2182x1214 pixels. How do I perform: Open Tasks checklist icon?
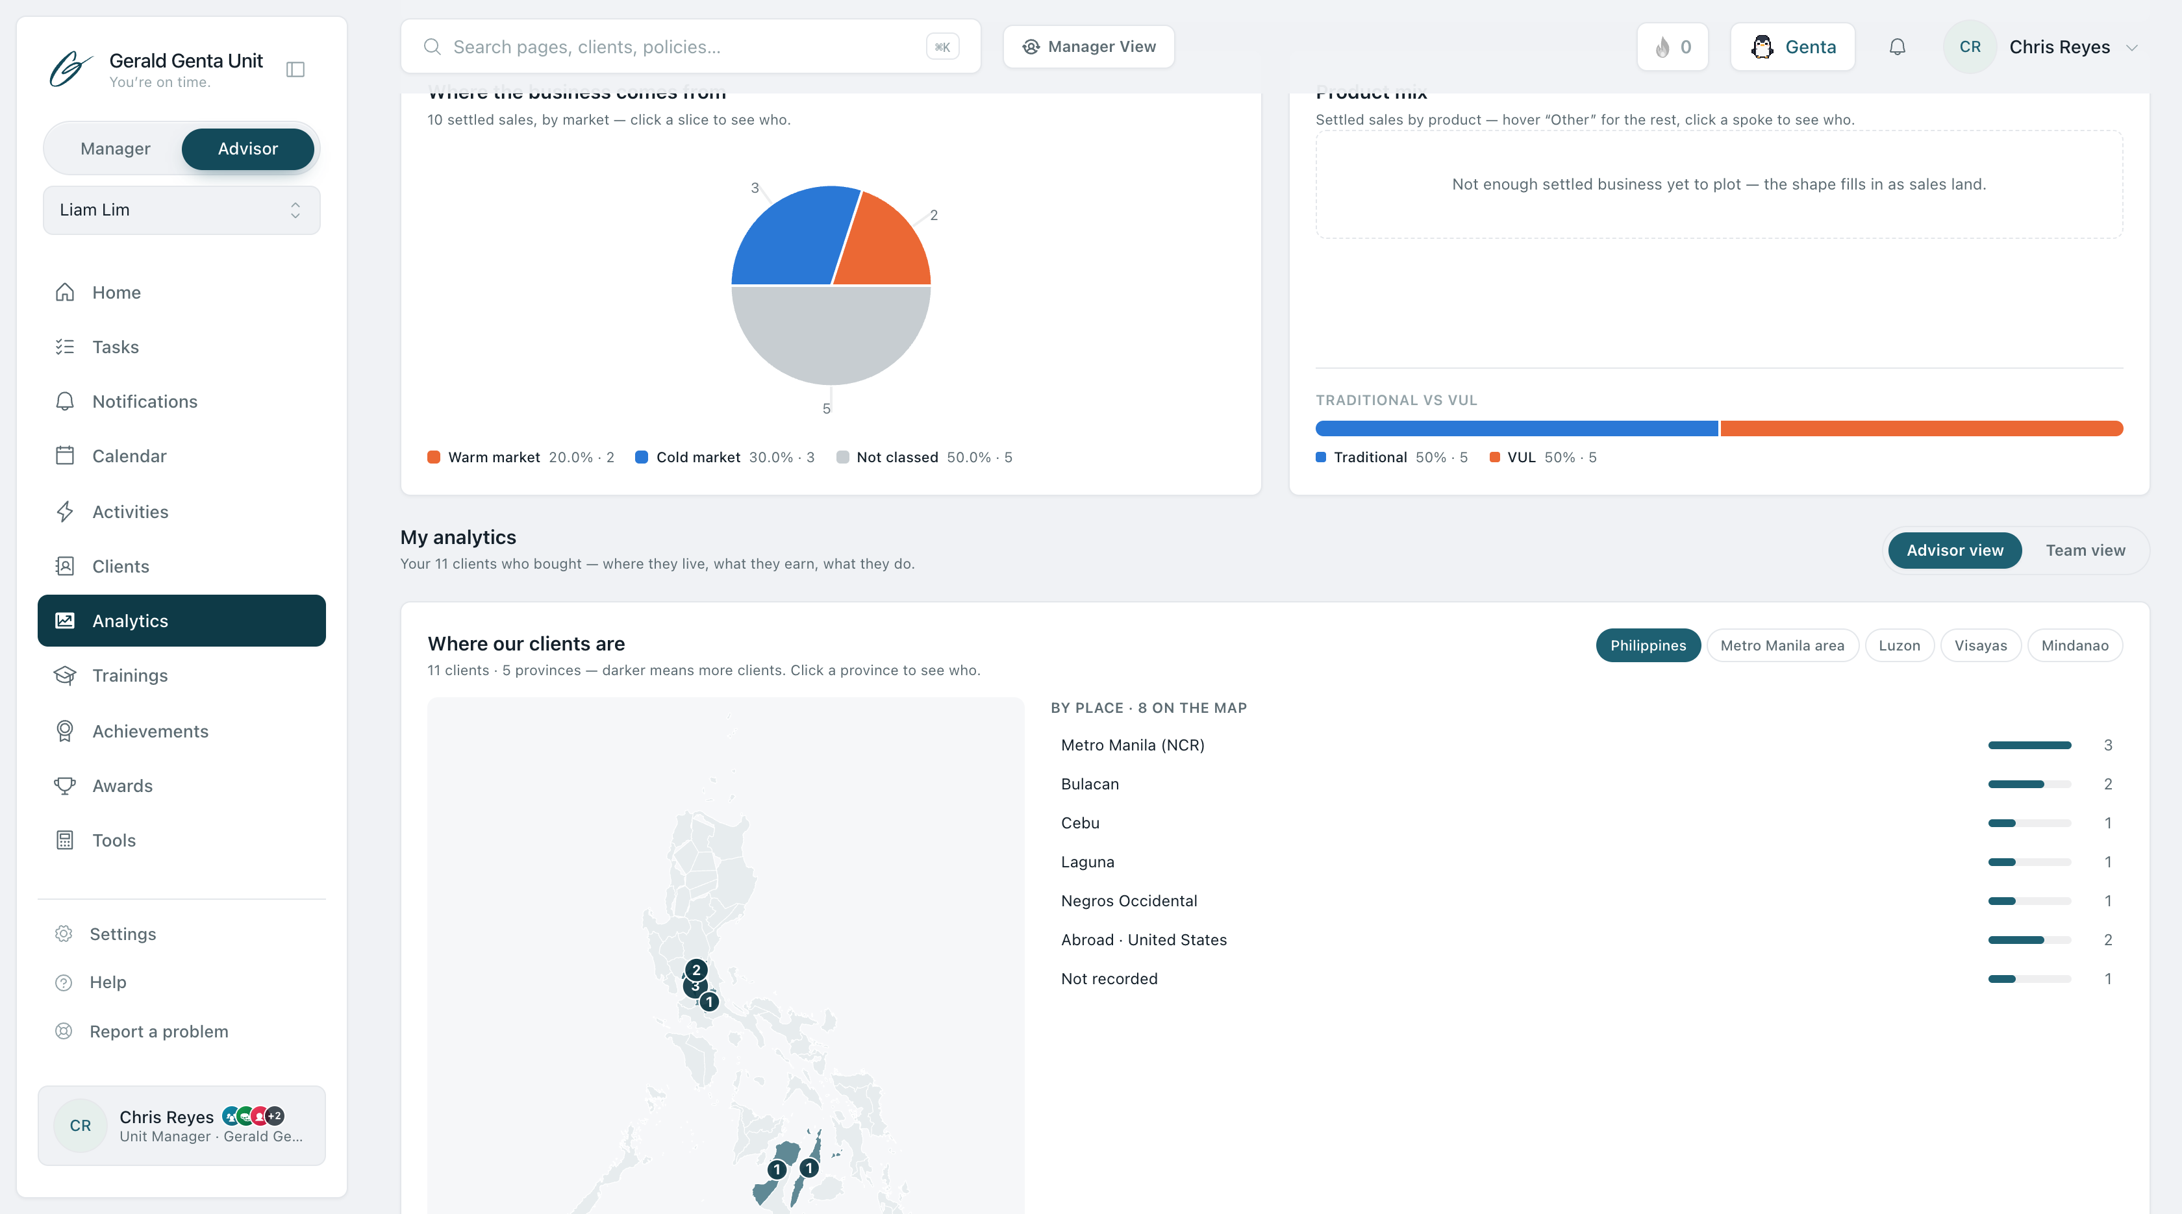click(64, 346)
